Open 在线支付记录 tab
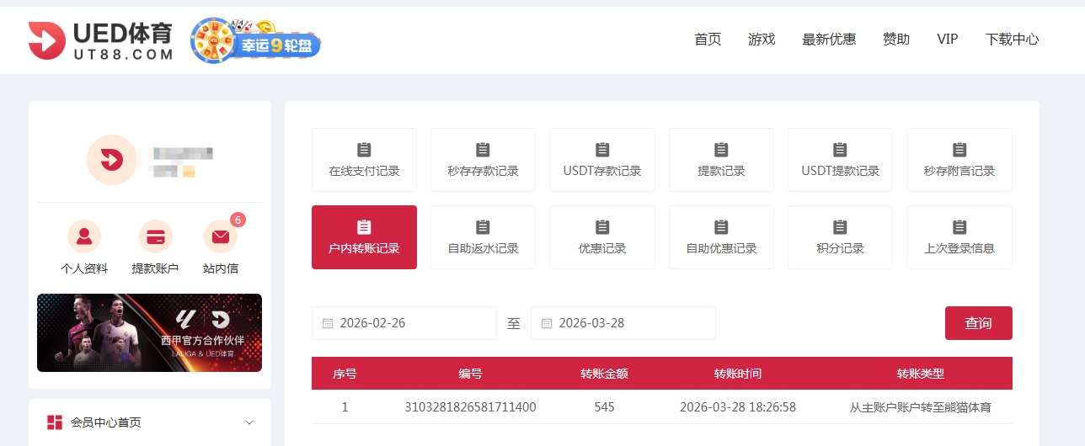 [x=364, y=160]
